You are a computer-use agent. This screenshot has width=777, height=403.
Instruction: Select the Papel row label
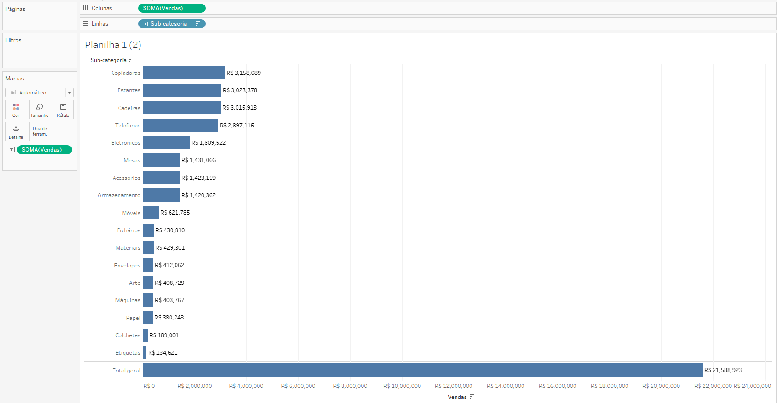(133, 318)
